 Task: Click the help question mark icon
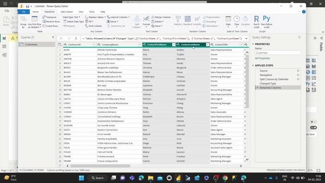pyautogui.click(x=304, y=12)
